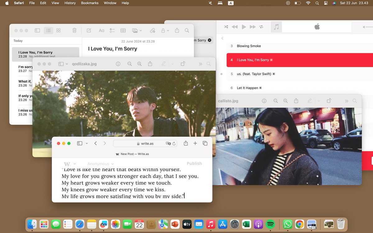This screenshot has height=233, width=373.
Task: Open markup dropdown arrow in callisto.jpg window
Action: pyautogui.click(x=319, y=101)
